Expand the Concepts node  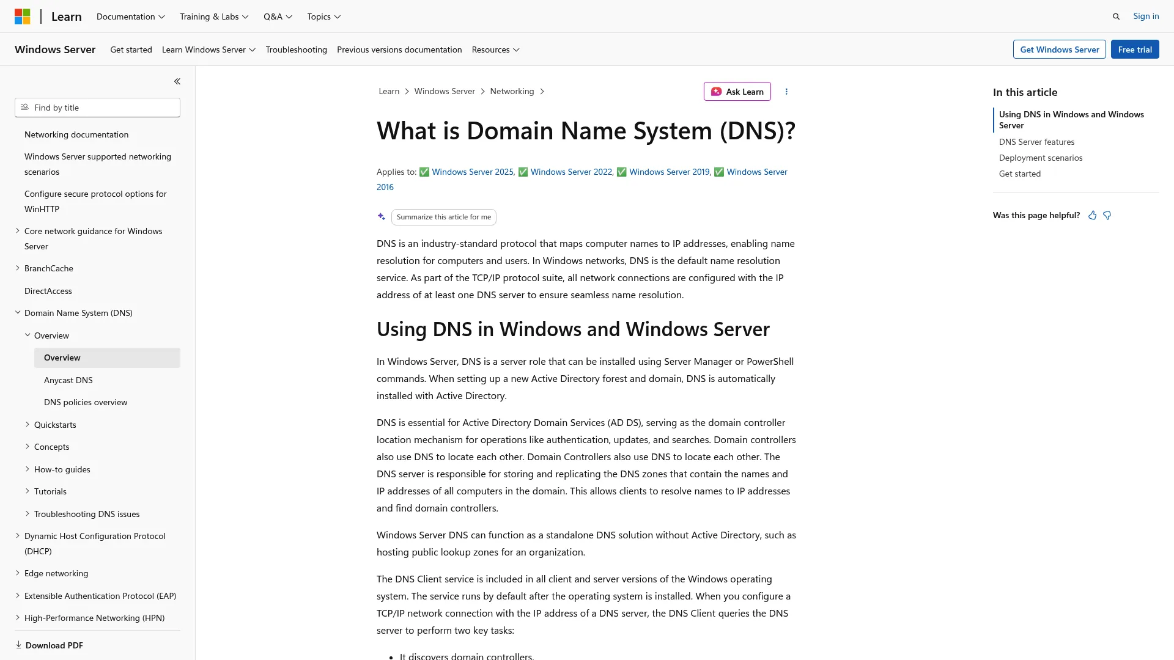28,447
